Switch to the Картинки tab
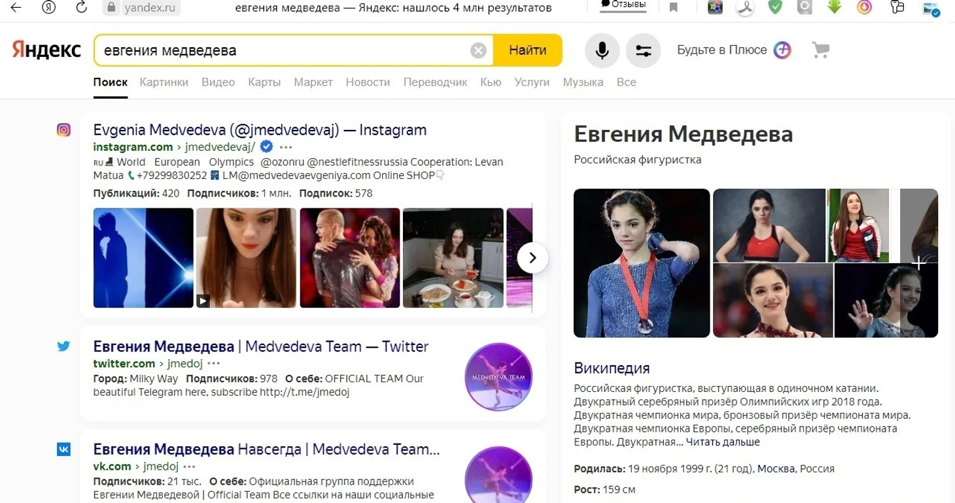Screen dimensions: 955x503 164,82
